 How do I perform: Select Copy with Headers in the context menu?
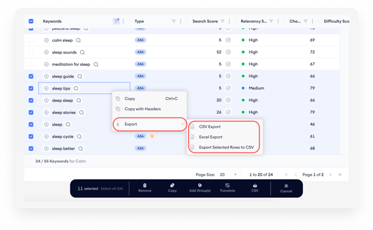point(142,109)
